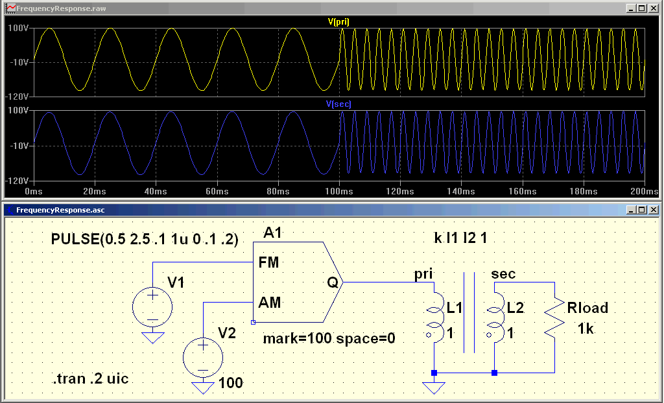Click the FM pin label
Viewport: 664px width, 403px height.
269,263
